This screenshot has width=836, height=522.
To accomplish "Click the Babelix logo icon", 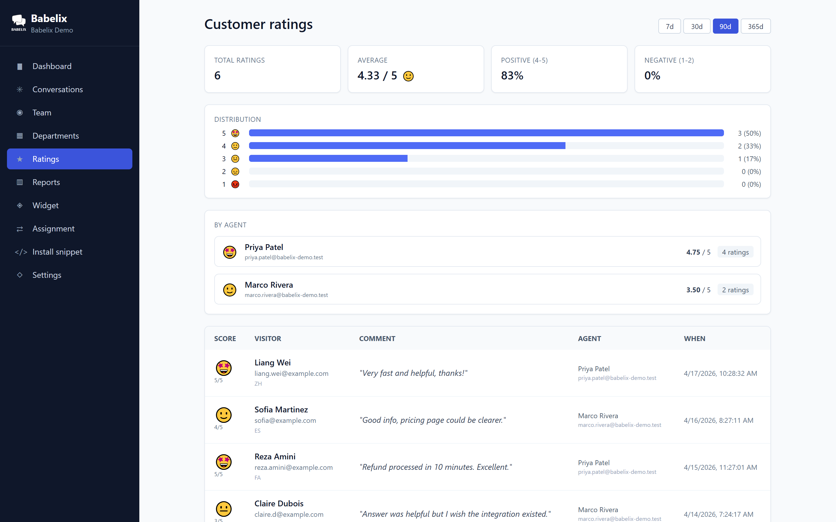I will point(19,23).
